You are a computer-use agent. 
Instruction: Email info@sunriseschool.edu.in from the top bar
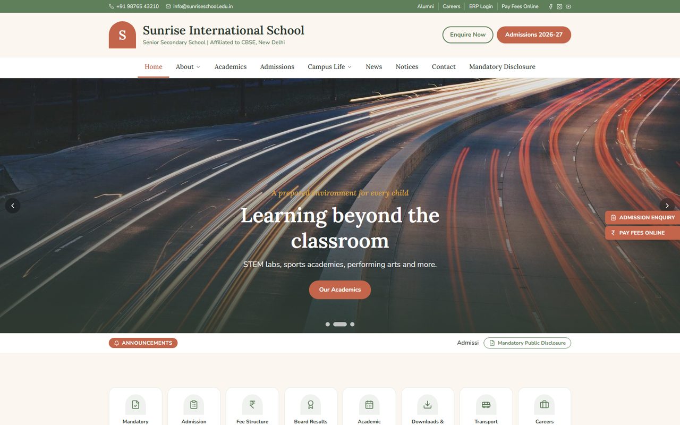199,6
